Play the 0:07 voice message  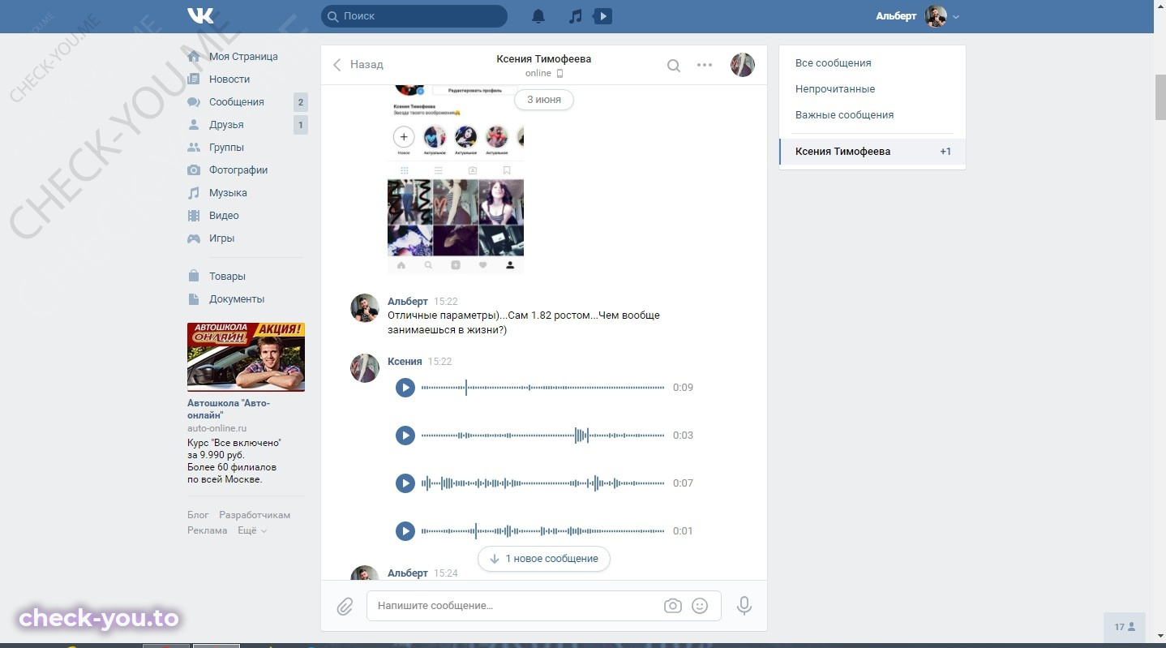405,483
